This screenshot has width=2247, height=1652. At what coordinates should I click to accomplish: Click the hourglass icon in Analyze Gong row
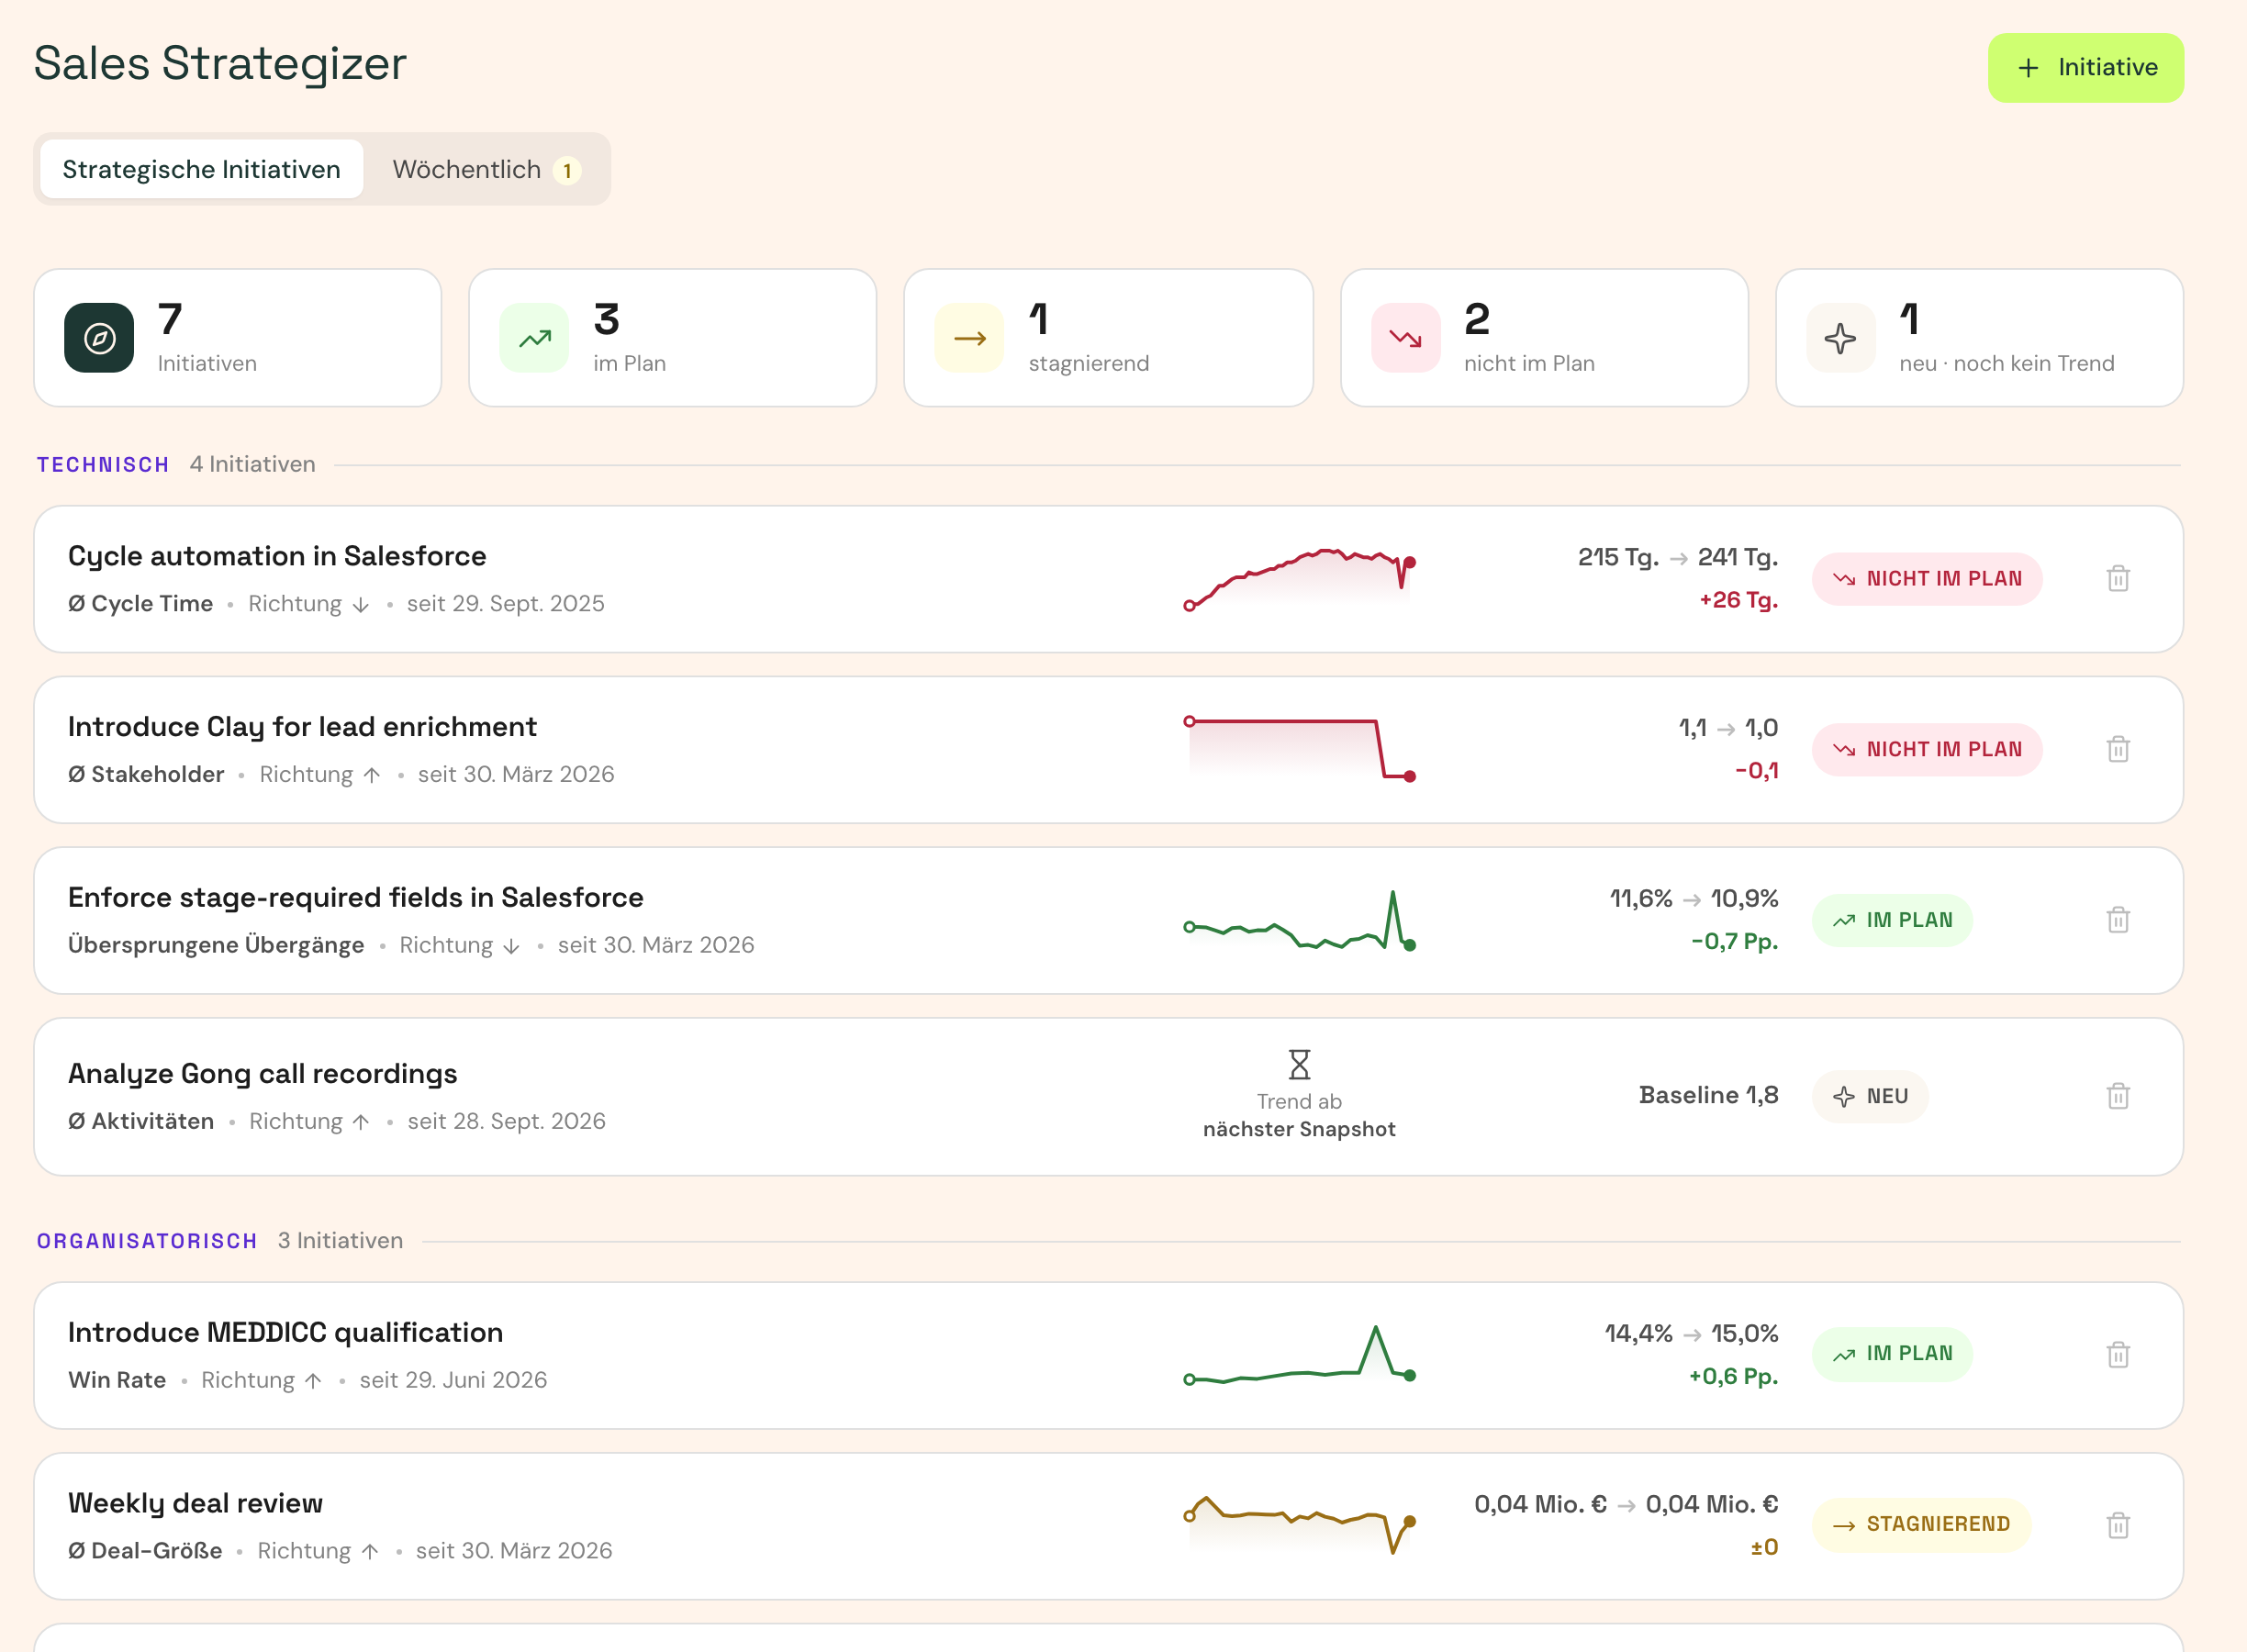(x=1299, y=1064)
